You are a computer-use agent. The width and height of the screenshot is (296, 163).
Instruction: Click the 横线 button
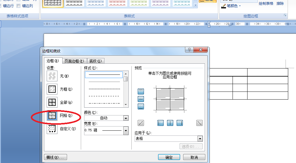pyautogui.click(x=55, y=157)
